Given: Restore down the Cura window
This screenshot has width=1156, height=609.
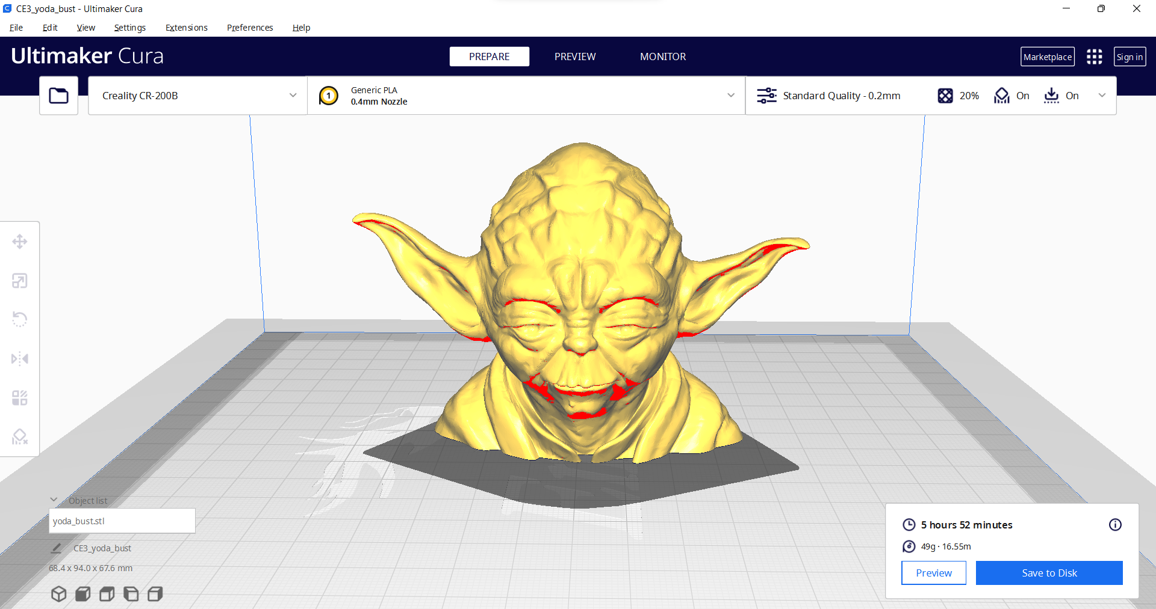Looking at the screenshot, I should [1101, 8].
